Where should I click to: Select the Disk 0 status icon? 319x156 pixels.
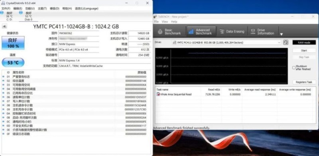point(21,13)
